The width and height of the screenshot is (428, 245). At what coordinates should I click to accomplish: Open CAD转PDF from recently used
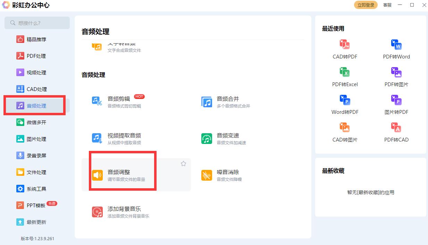(x=345, y=48)
